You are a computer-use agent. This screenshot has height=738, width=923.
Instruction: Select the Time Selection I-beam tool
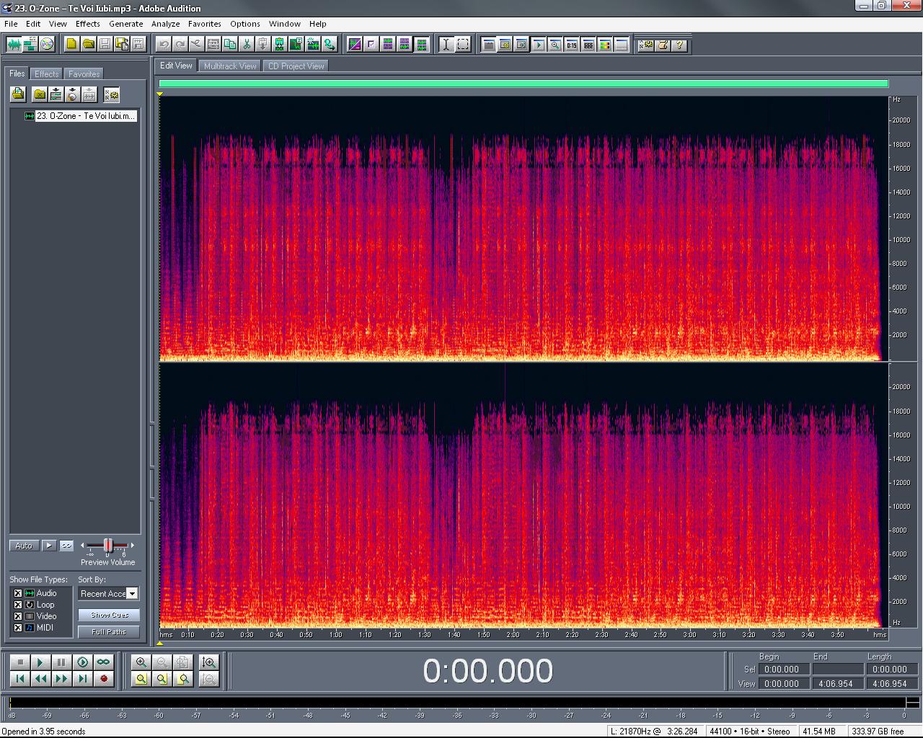(x=446, y=45)
